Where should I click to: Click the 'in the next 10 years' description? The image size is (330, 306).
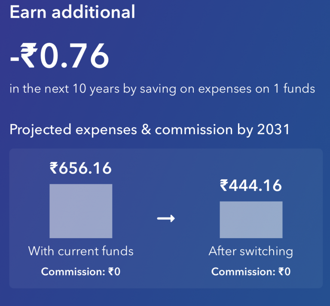point(162,89)
